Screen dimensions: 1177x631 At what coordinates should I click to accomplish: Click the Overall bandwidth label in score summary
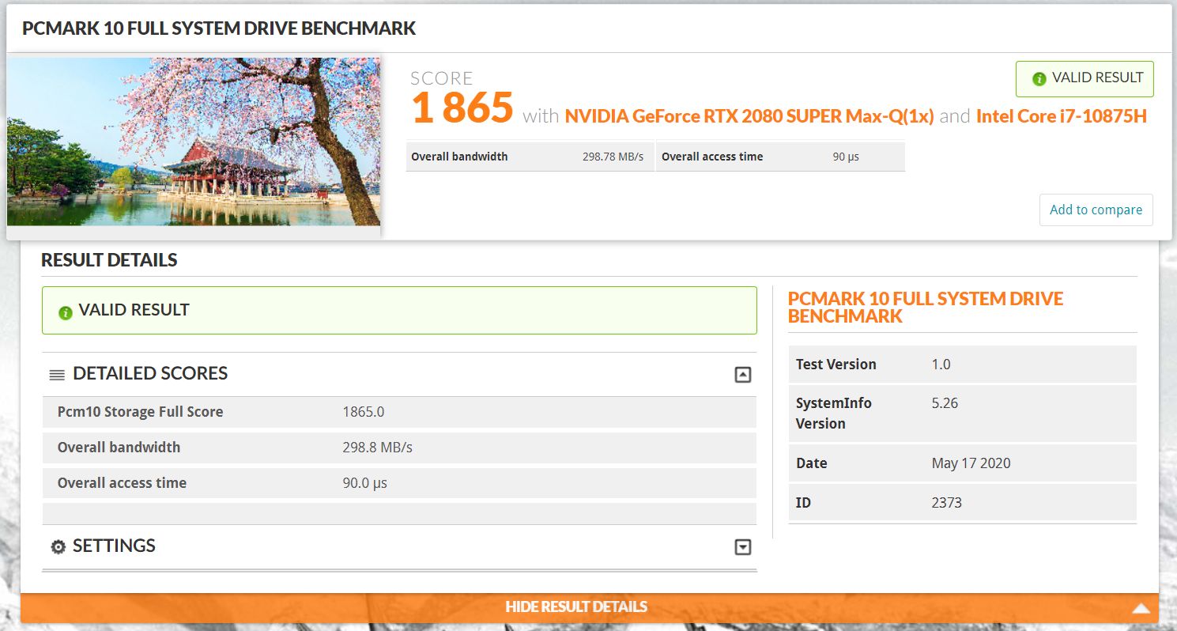(x=459, y=157)
